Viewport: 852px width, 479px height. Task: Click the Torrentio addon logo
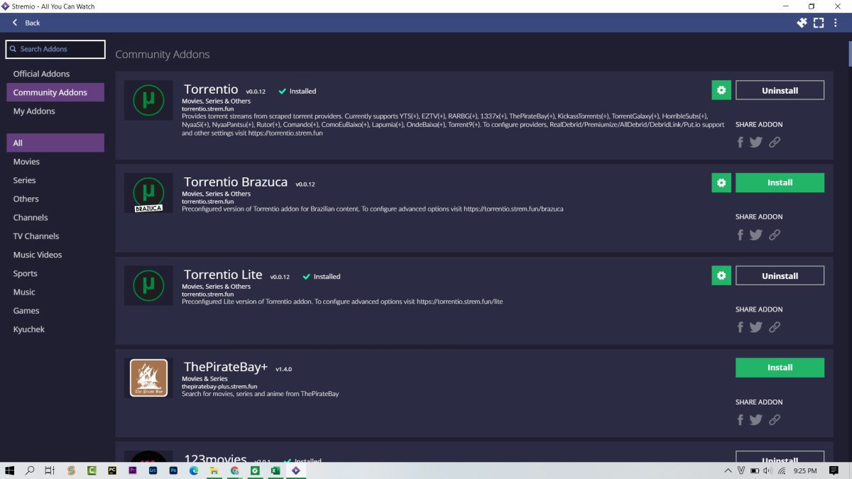click(x=148, y=100)
